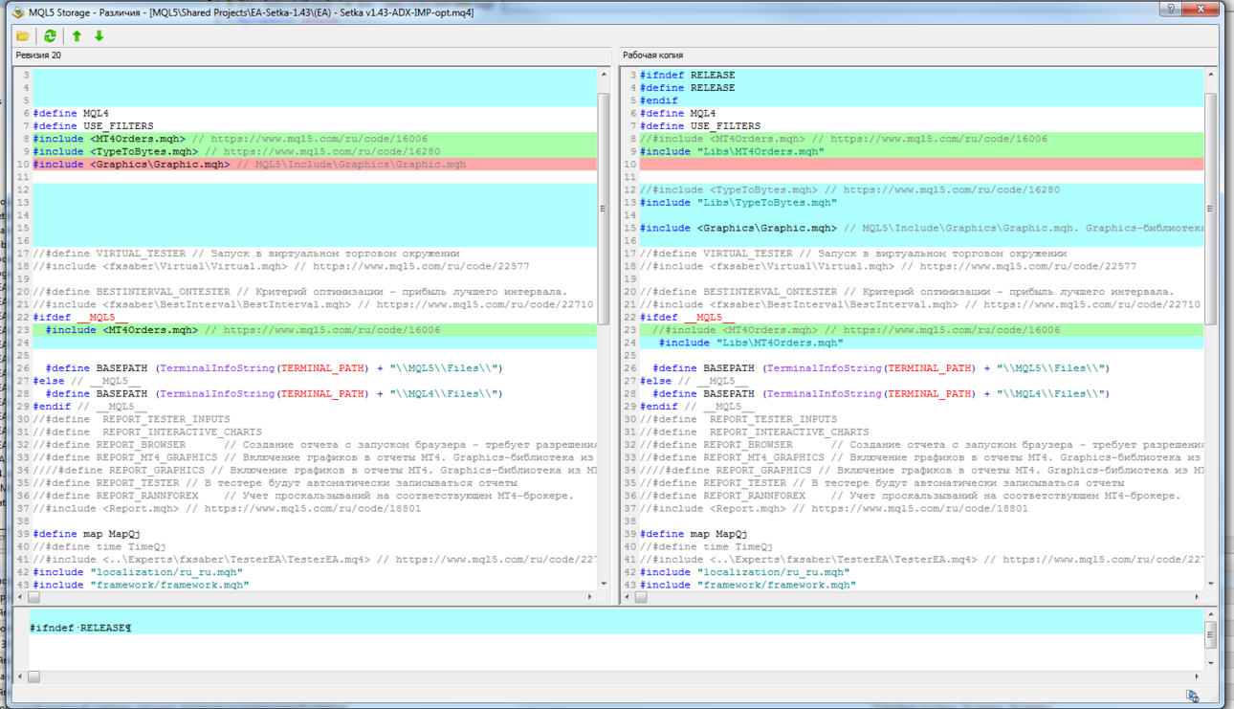The height and width of the screenshot is (709, 1234).
Task: Click up arrow of Ревизия 20 pane scrollbar
Action: click(604, 75)
